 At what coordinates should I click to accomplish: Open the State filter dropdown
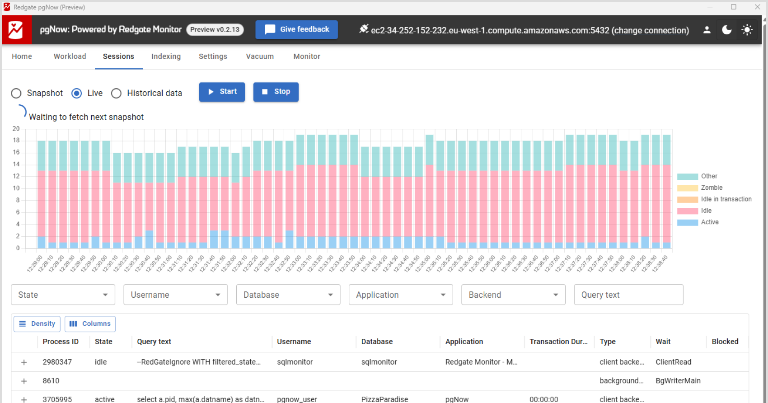63,295
